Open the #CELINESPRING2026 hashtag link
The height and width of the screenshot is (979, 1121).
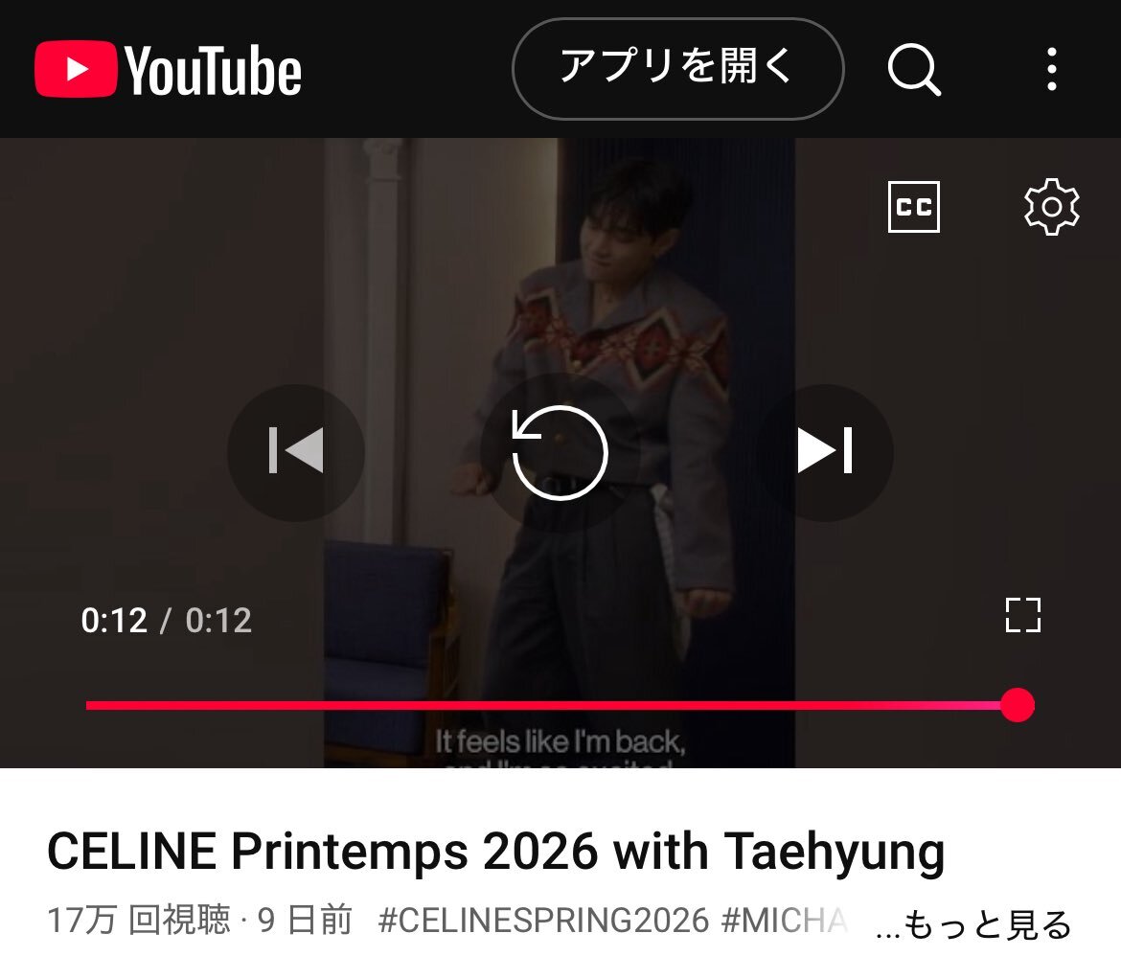(x=542, y=921)
